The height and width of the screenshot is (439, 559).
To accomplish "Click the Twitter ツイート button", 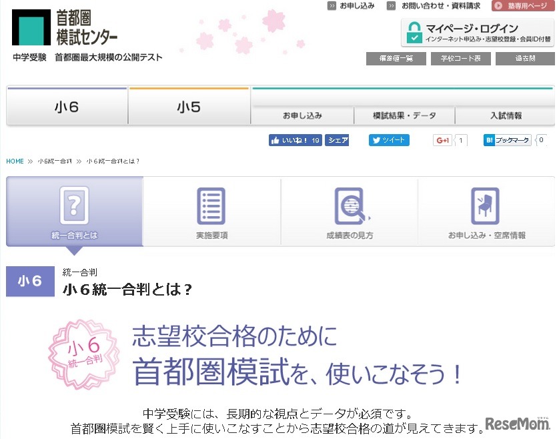I will click(389, 140).
